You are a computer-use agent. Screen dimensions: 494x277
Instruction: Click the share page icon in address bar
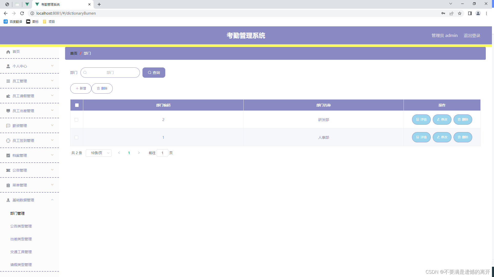[451, 13]
